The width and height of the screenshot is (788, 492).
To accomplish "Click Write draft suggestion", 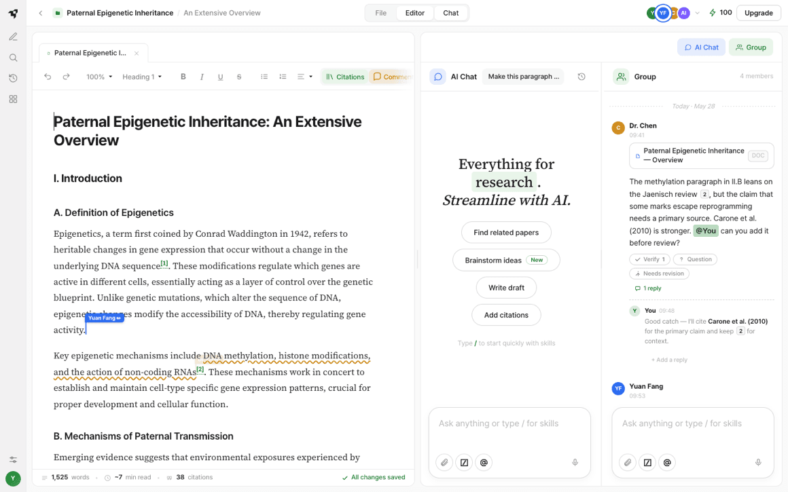I will [x=506, y=288].
